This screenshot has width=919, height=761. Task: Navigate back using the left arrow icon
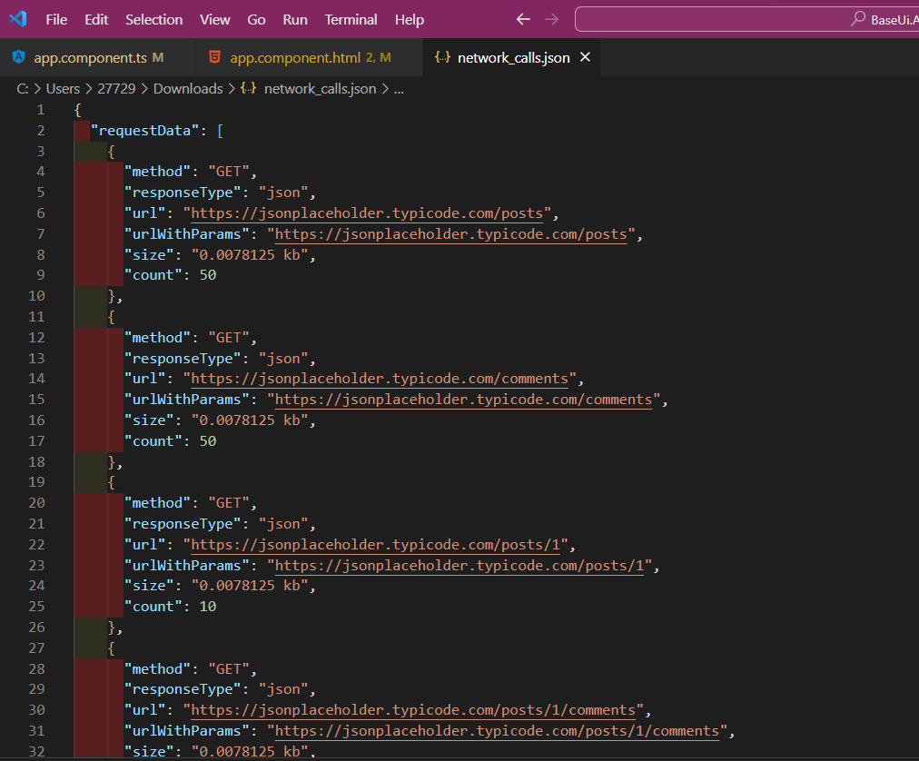(x=523, y=18)
